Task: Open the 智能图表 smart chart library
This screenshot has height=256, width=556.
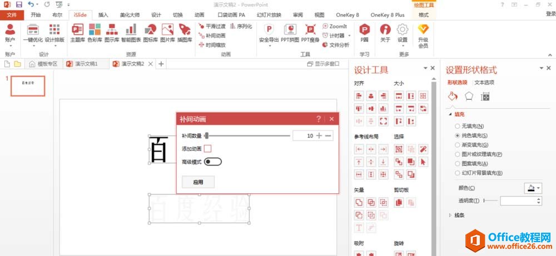Action: (x=131, y=33)
